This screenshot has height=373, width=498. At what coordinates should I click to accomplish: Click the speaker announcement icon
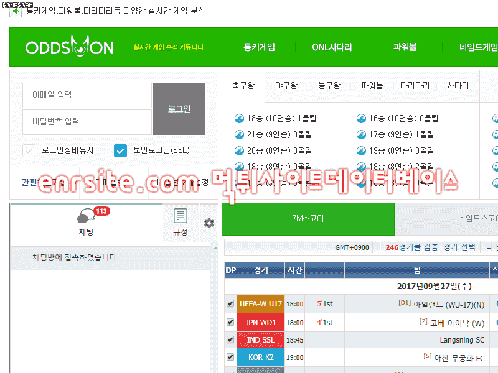(15, 12)
